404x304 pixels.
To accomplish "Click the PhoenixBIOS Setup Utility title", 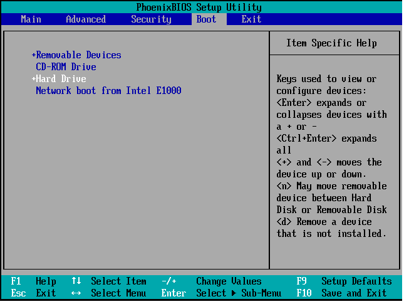I will 199,8.
